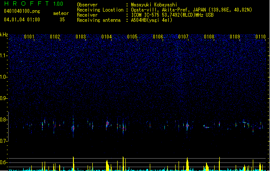Click the 0.7 kHz axis tick label
This screenshot has width=270, height=171.
[4, 141]
